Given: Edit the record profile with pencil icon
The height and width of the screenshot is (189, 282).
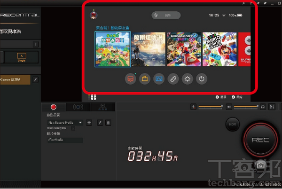Looking at the screenshot, I should 100,122.
